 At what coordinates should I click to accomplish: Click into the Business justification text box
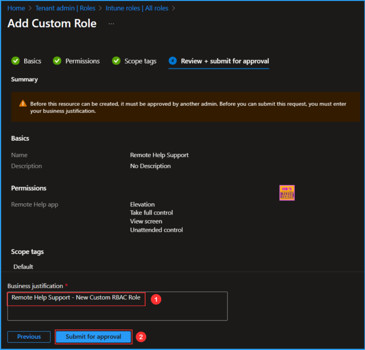pyautogui.click(x=117, y=306)
